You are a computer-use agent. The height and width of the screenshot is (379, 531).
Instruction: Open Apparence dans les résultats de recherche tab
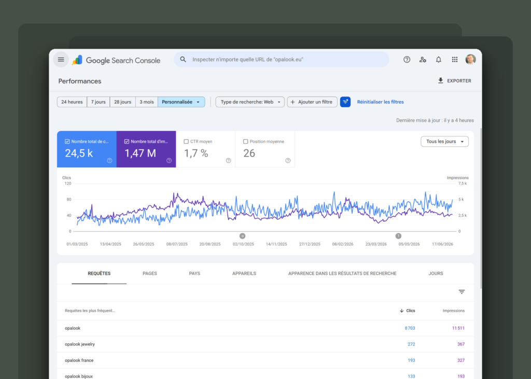coord(342,274)
